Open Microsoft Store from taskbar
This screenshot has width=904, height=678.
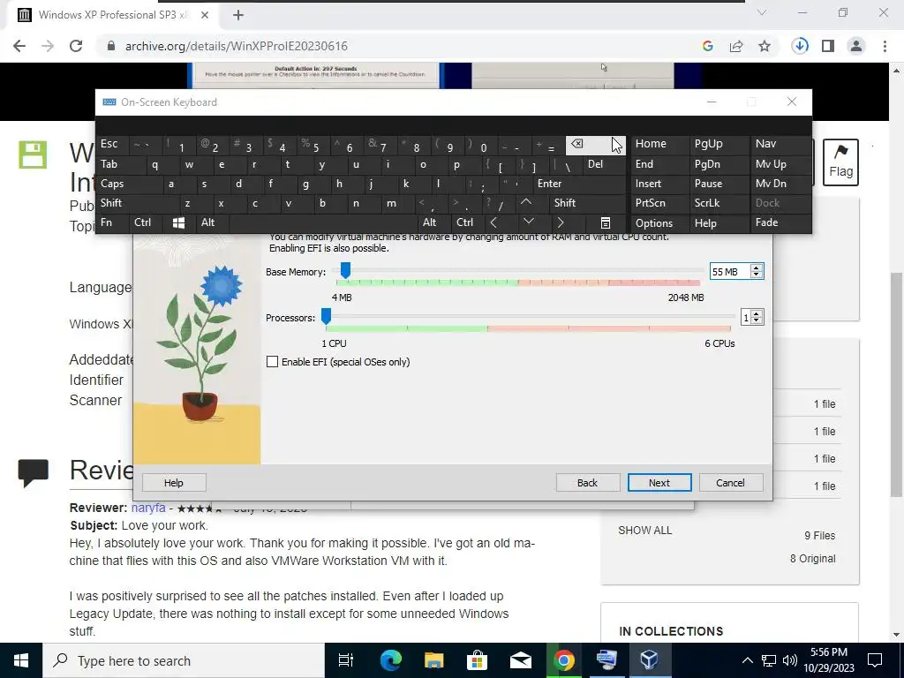point(477,660)
